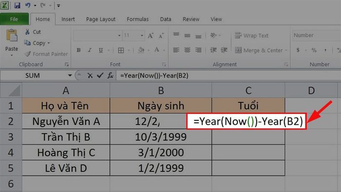This screenshot has height=192, width=341.
Task: Toggle Bold formatting
Action: [x=79, y=50]
